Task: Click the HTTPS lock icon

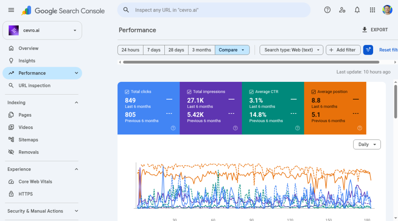Action: point(11,194)
